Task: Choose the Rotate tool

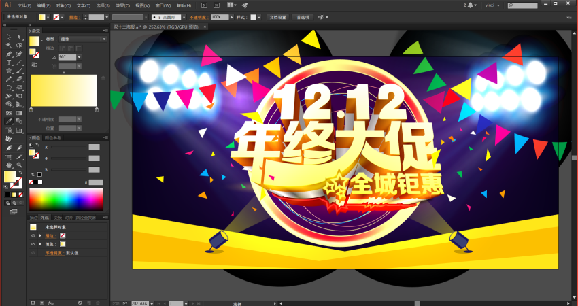Action: (x=9, y=88)
